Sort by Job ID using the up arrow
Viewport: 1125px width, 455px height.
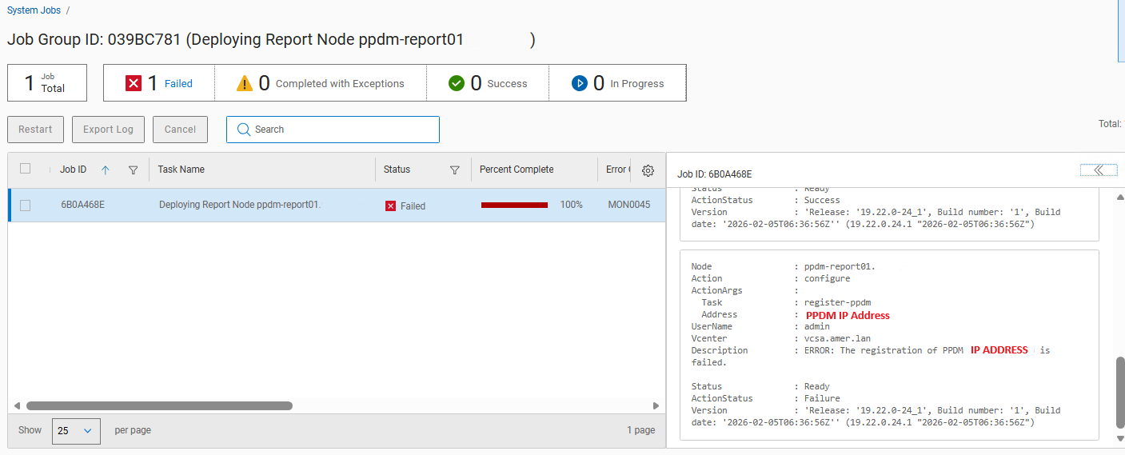pos(105,170)
